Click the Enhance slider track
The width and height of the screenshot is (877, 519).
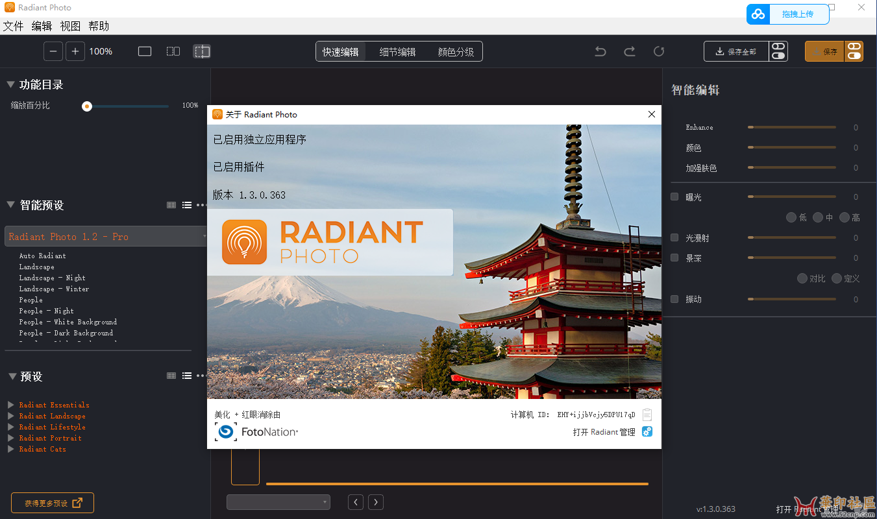pyautogui.click(x=792, y=127)
